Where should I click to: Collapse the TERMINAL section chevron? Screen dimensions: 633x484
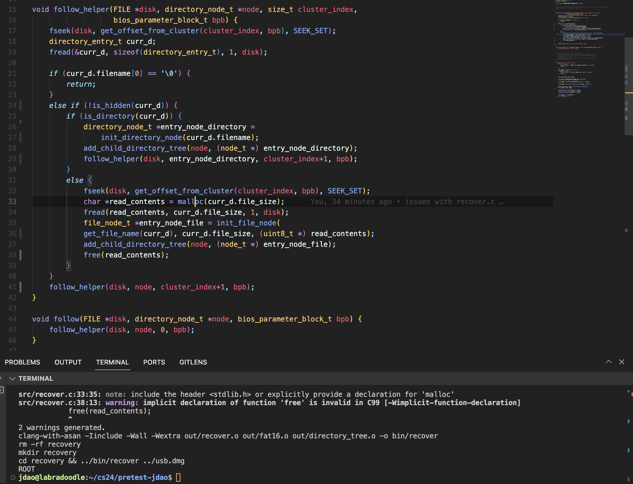coord(12,378)
